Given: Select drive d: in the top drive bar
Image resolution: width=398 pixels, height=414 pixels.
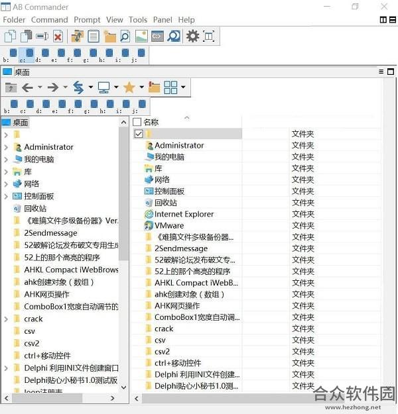Looking at the screenshot, I should pos(42,55).
